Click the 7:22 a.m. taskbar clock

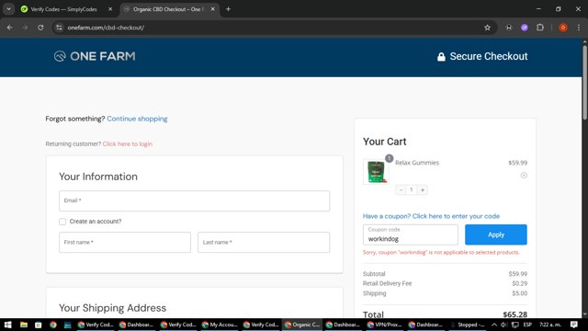tap(550, 325)
